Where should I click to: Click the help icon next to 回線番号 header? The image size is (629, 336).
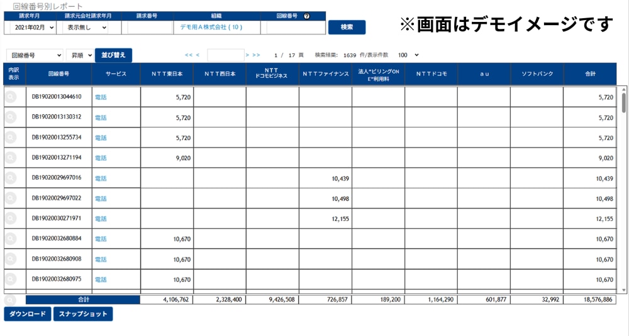click(307, 16)
